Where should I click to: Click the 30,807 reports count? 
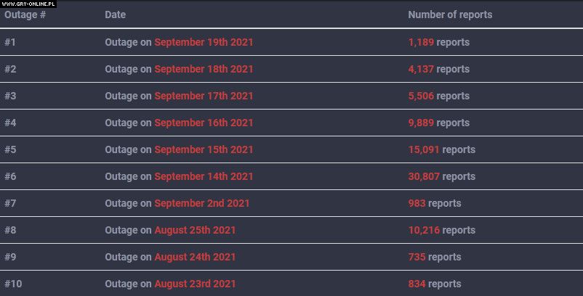(x=424, y=176)
